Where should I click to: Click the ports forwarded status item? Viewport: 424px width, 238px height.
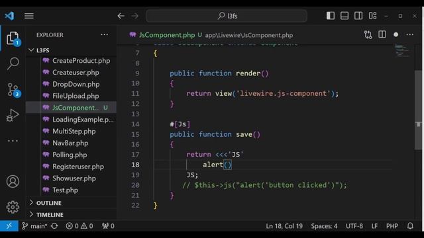click(108, 226)
